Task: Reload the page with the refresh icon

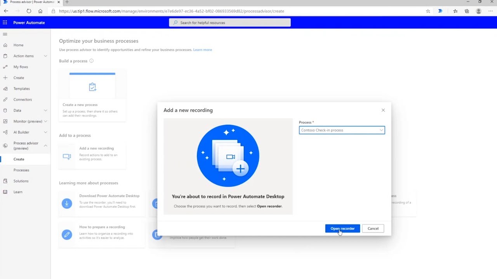Action: tap(29, 11)
